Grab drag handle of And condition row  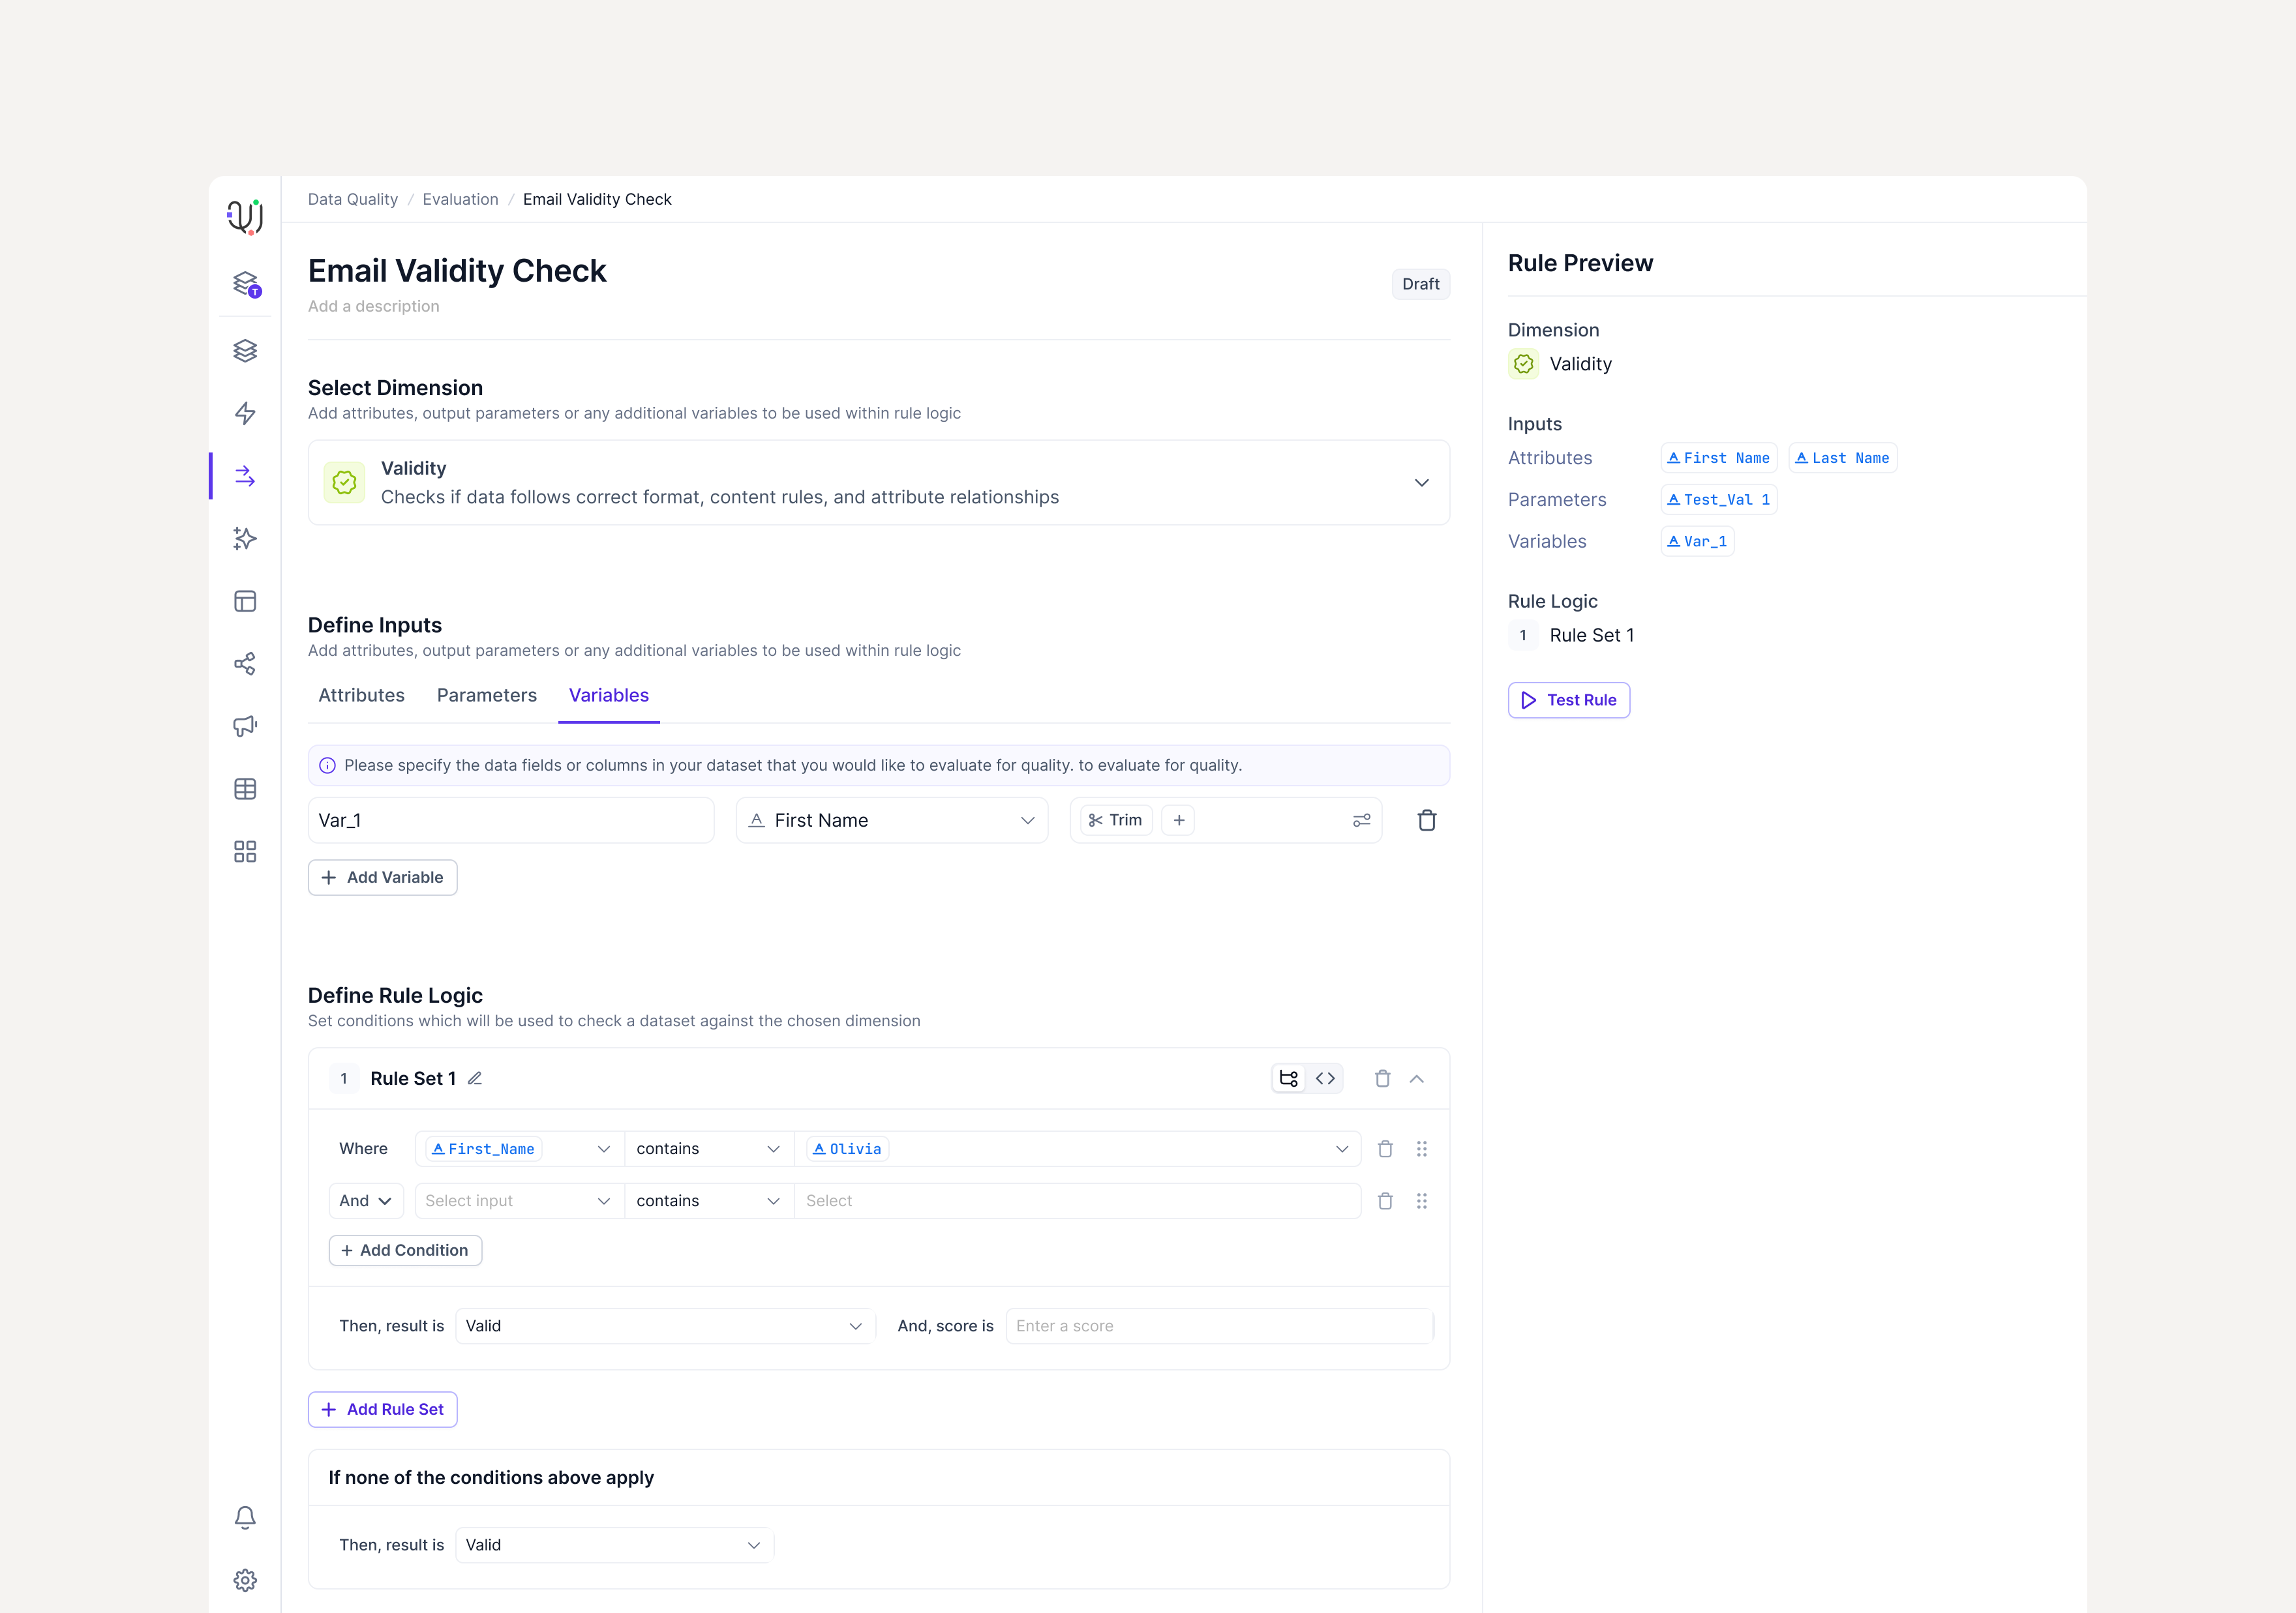1422,1201
